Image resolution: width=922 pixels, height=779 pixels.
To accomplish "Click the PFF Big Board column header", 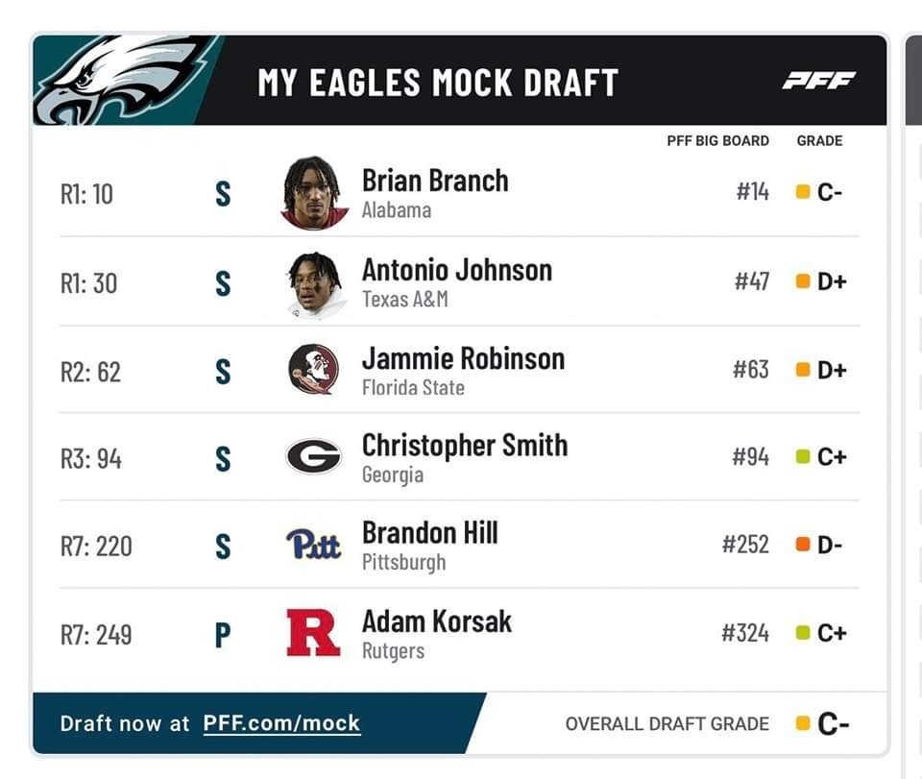I will click(x=717, y=140).
